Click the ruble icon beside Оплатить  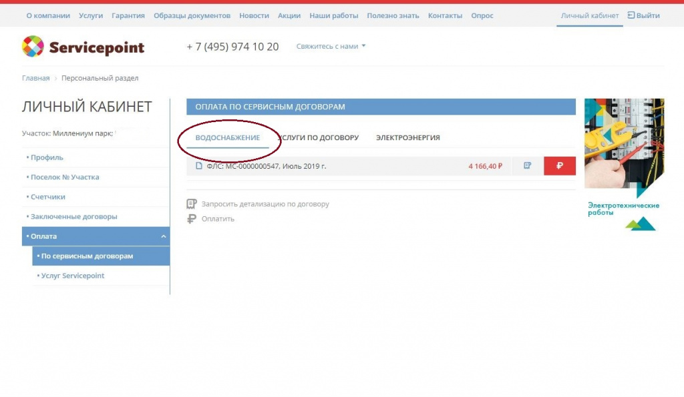point(192,219)
